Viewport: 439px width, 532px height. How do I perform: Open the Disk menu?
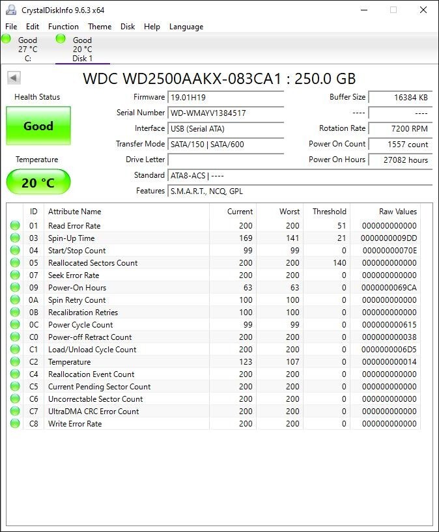click(128, 27)
